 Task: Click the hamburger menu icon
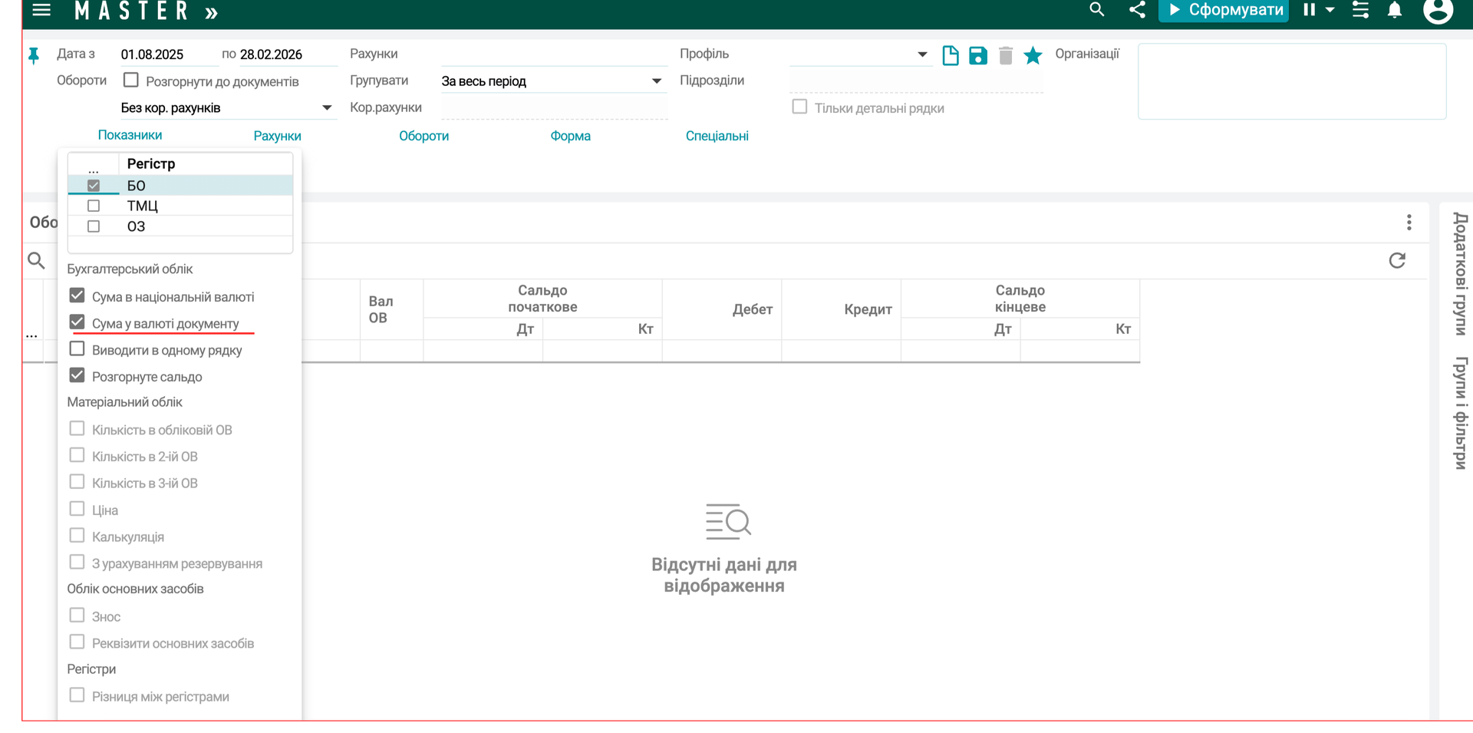[41, 10]
